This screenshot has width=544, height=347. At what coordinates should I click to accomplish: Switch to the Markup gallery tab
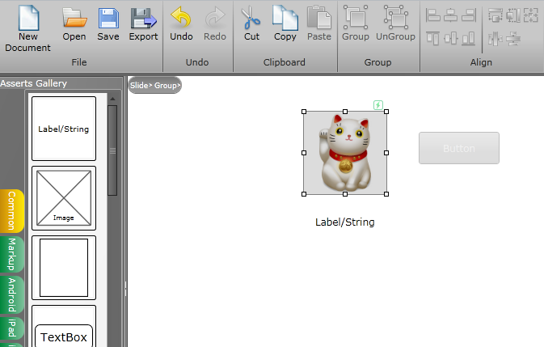(12, 254)
